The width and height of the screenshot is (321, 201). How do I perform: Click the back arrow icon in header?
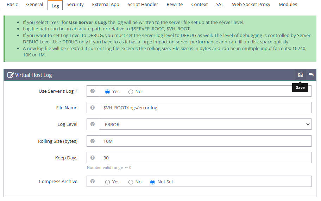click(311, 75)
